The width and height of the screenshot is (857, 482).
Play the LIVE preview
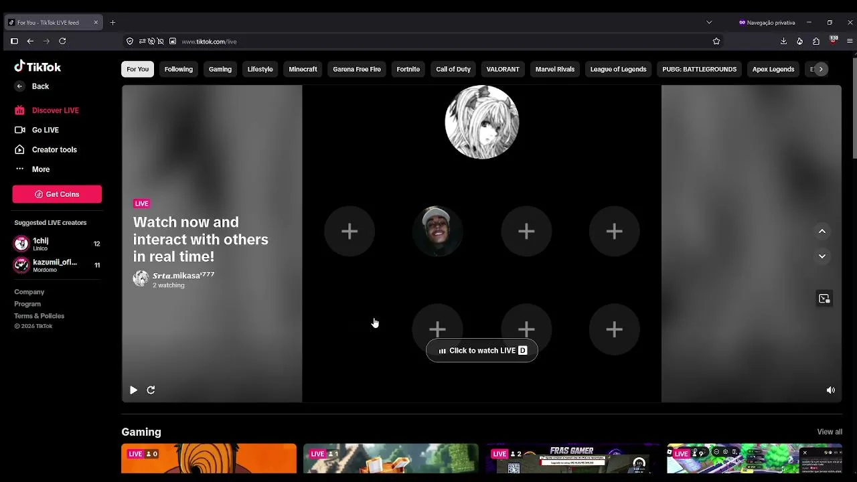coord(133,390)
